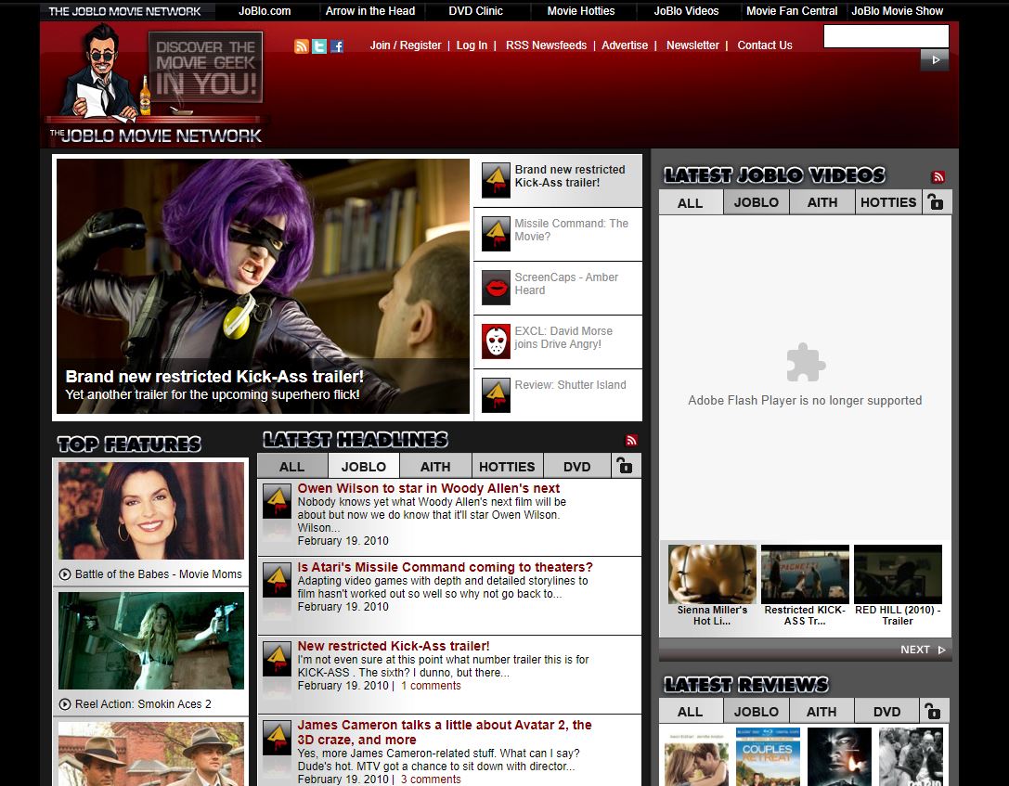Select DVD tab in Latest Headlines
Screen dimensions: 1009x786
click(x=577, y=467)
